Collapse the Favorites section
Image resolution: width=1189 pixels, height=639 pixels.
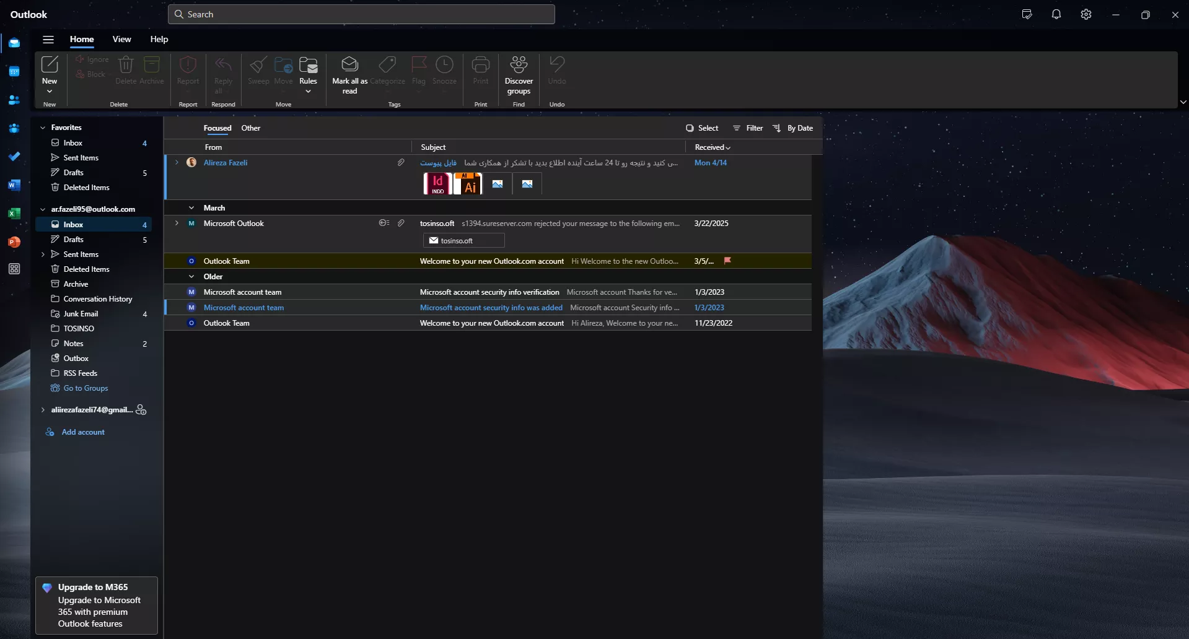click(43, 128)
